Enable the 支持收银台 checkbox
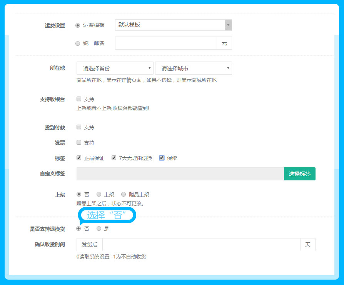The width and height of the screenshot is (344, 285). click(79, 99)
